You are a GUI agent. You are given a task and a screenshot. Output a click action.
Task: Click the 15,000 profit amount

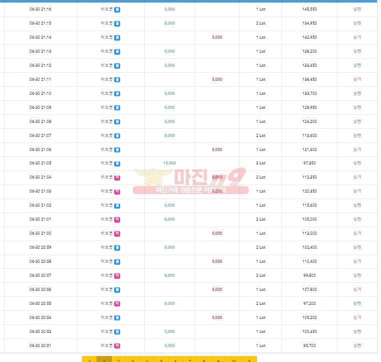tap(170, 163)
